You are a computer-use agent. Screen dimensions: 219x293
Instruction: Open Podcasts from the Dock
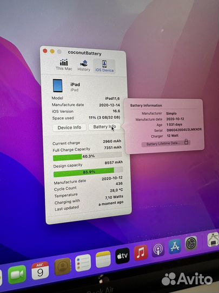(x=158, y=250)
